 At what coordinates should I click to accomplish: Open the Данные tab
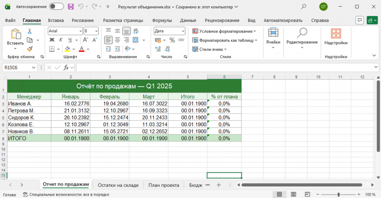(188, 20)
